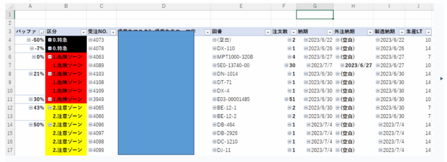Select the red 1.危険ゾーン cell for order 4109

[66, 91]
